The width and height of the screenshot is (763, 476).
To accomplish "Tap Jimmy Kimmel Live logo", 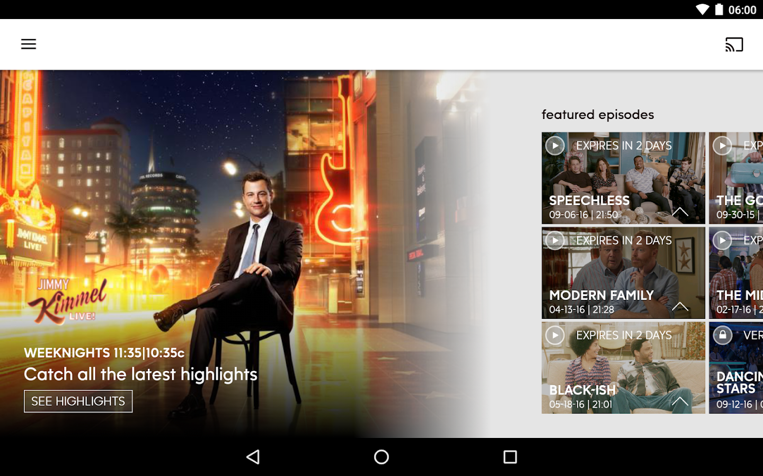I will pyautogui.click(x=67, y=301).
